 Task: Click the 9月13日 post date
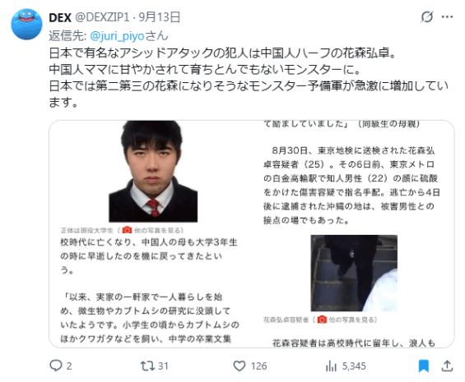click(x=159, y=17)
